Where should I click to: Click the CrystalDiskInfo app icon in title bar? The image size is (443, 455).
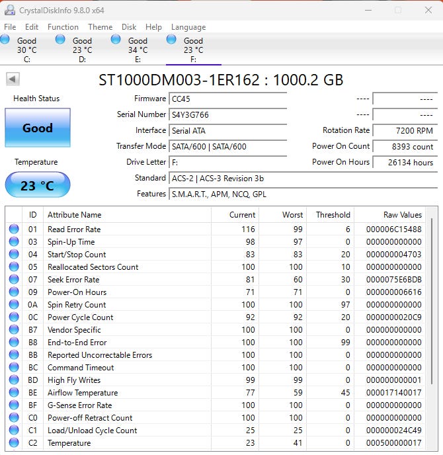(9, 10)
